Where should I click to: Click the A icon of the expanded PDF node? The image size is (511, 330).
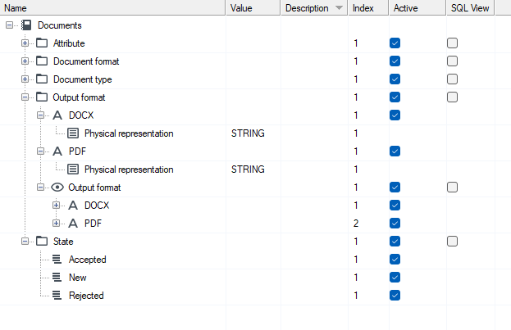pyautogui.click(x=57, y=151)
